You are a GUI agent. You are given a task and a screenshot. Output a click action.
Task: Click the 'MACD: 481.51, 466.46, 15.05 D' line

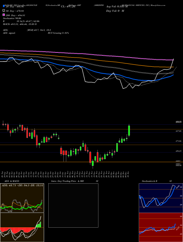tap(20, 24)
